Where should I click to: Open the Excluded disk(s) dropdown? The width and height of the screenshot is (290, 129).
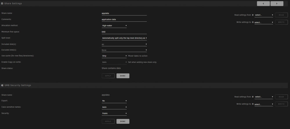(124, 50)
